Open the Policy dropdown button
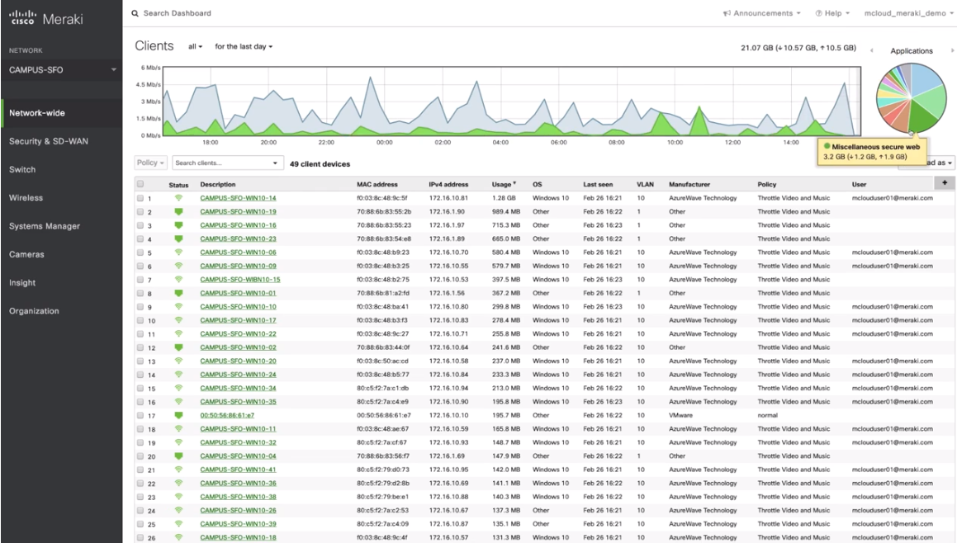The height and width of the screenshot is (543, 957). tap(150, 163)
